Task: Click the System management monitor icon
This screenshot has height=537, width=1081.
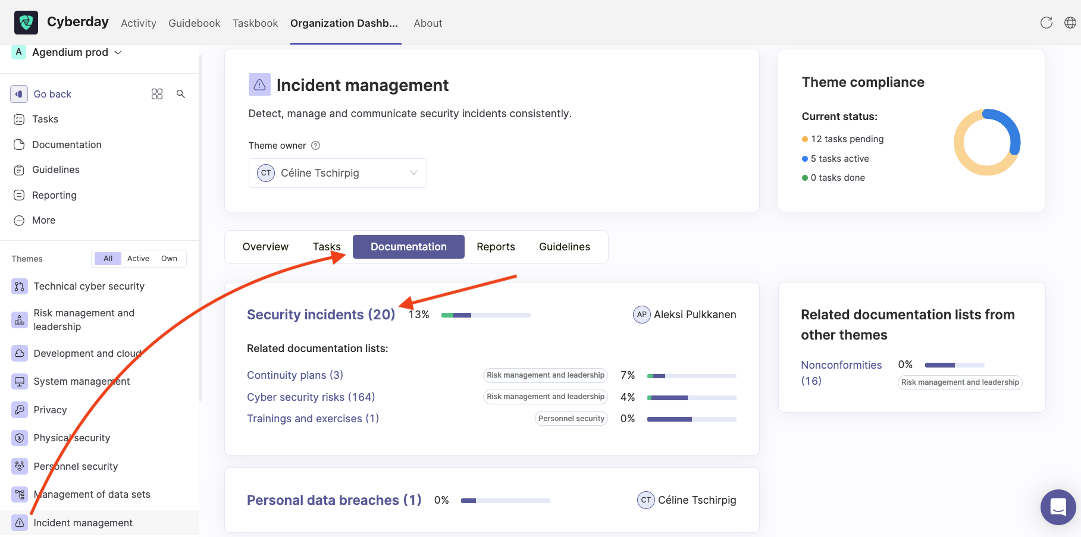Action: (20, 381)
